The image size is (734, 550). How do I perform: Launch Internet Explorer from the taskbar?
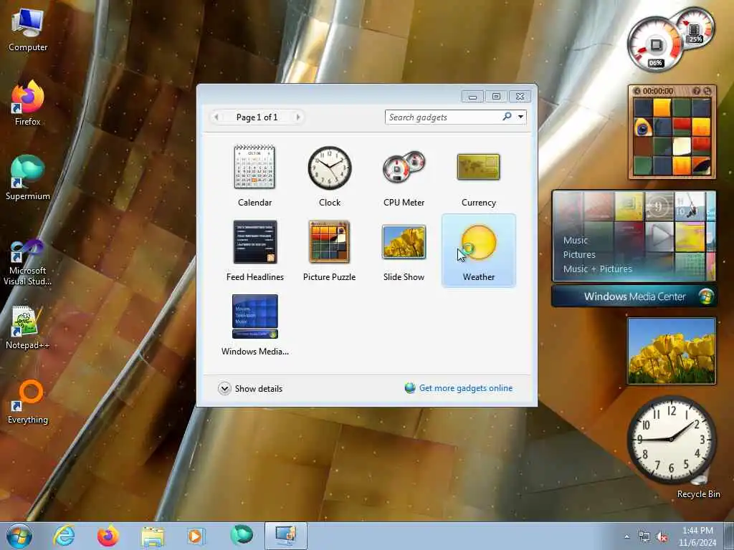64,536
